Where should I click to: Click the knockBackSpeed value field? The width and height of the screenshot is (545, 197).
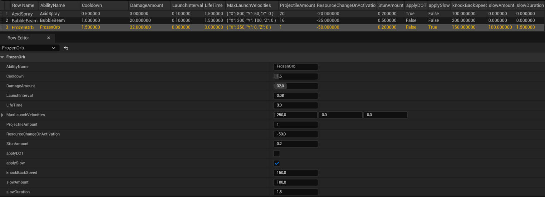(x=295, y=173)
